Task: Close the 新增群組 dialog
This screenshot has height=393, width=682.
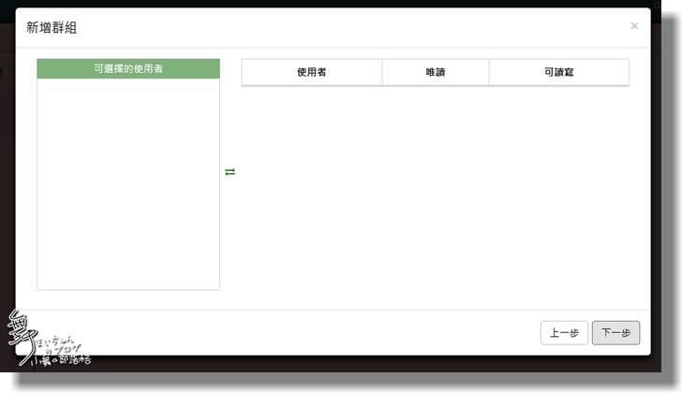Action: pos(634,26)
